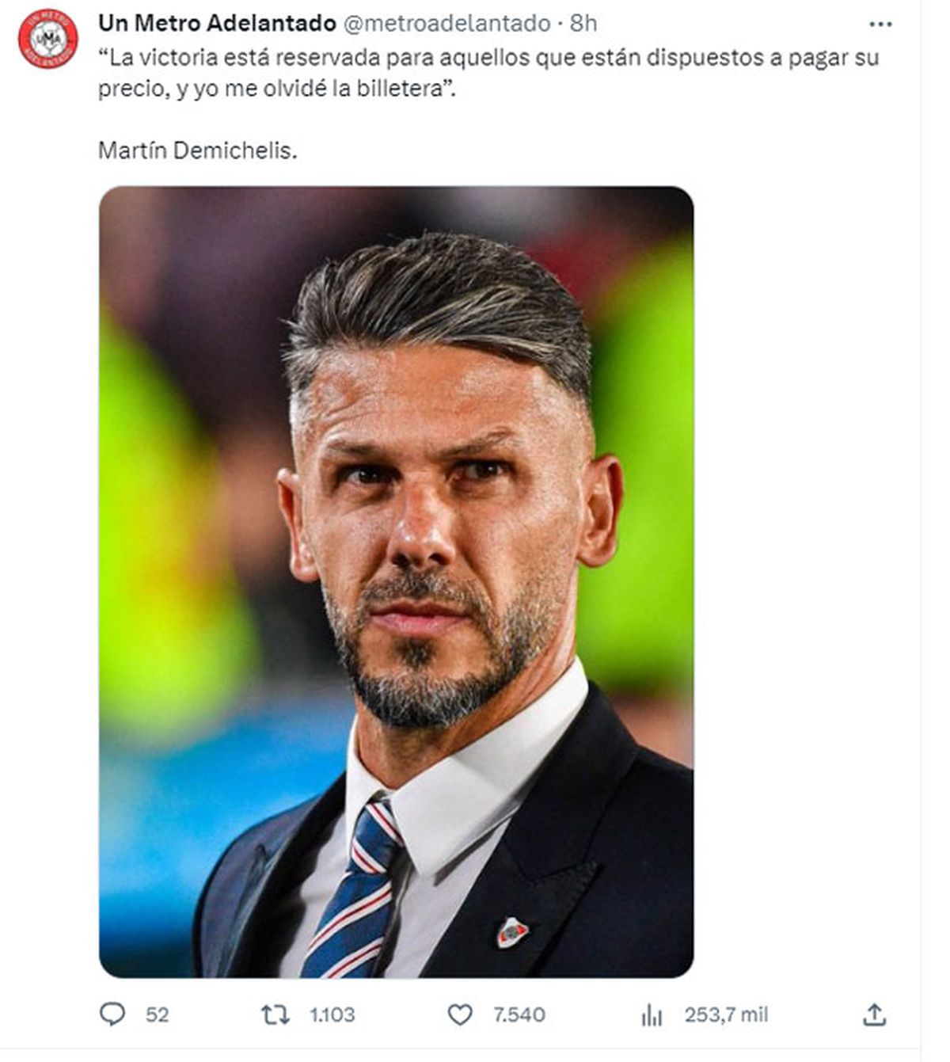Open the three-dot more options menu

coord(880,25)
